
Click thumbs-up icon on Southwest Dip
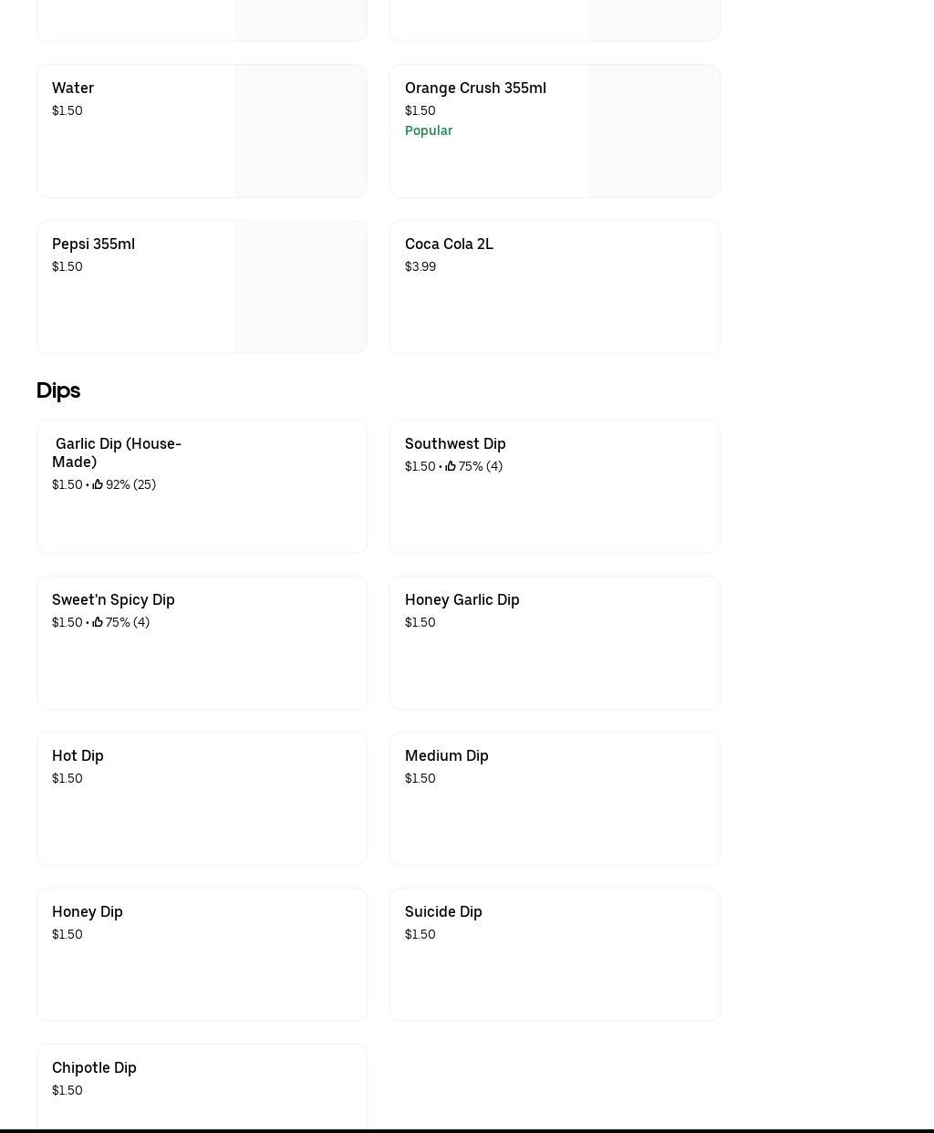451,466
